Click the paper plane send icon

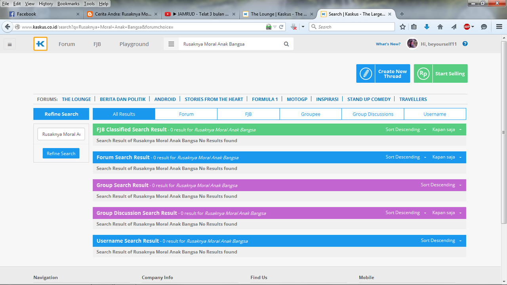click(454, 27)
